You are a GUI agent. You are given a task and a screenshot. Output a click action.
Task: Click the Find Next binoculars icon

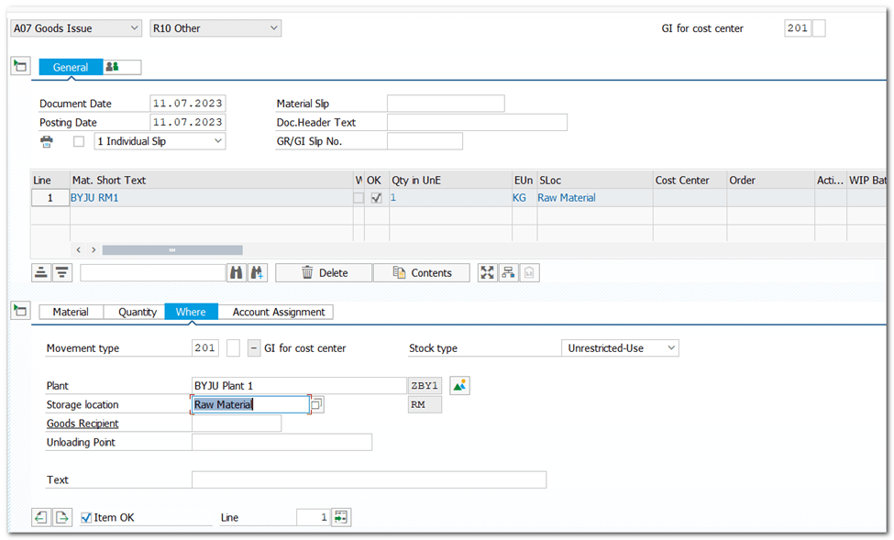(258, 272)
